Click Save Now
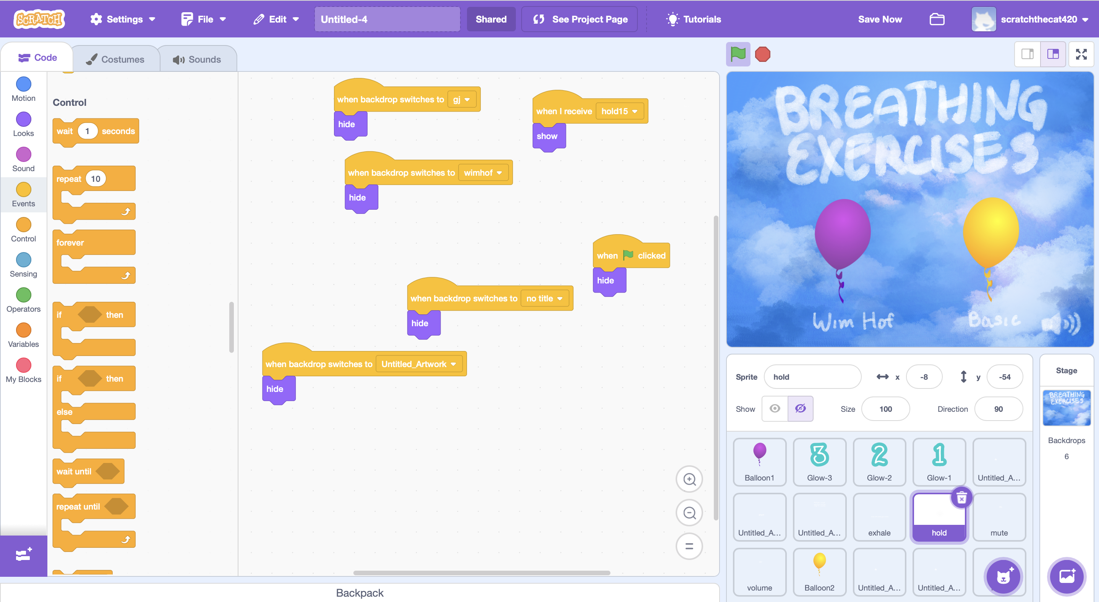The image size is (1099, 602). tap(880, 19)
